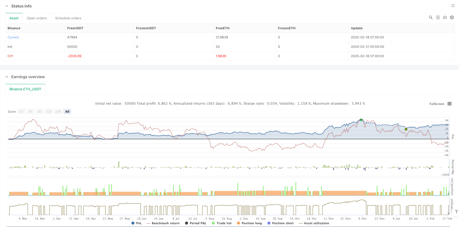Screen dimensions: 459x227
Task: Click the cloud download icon
Action: (x=445, y=17)
